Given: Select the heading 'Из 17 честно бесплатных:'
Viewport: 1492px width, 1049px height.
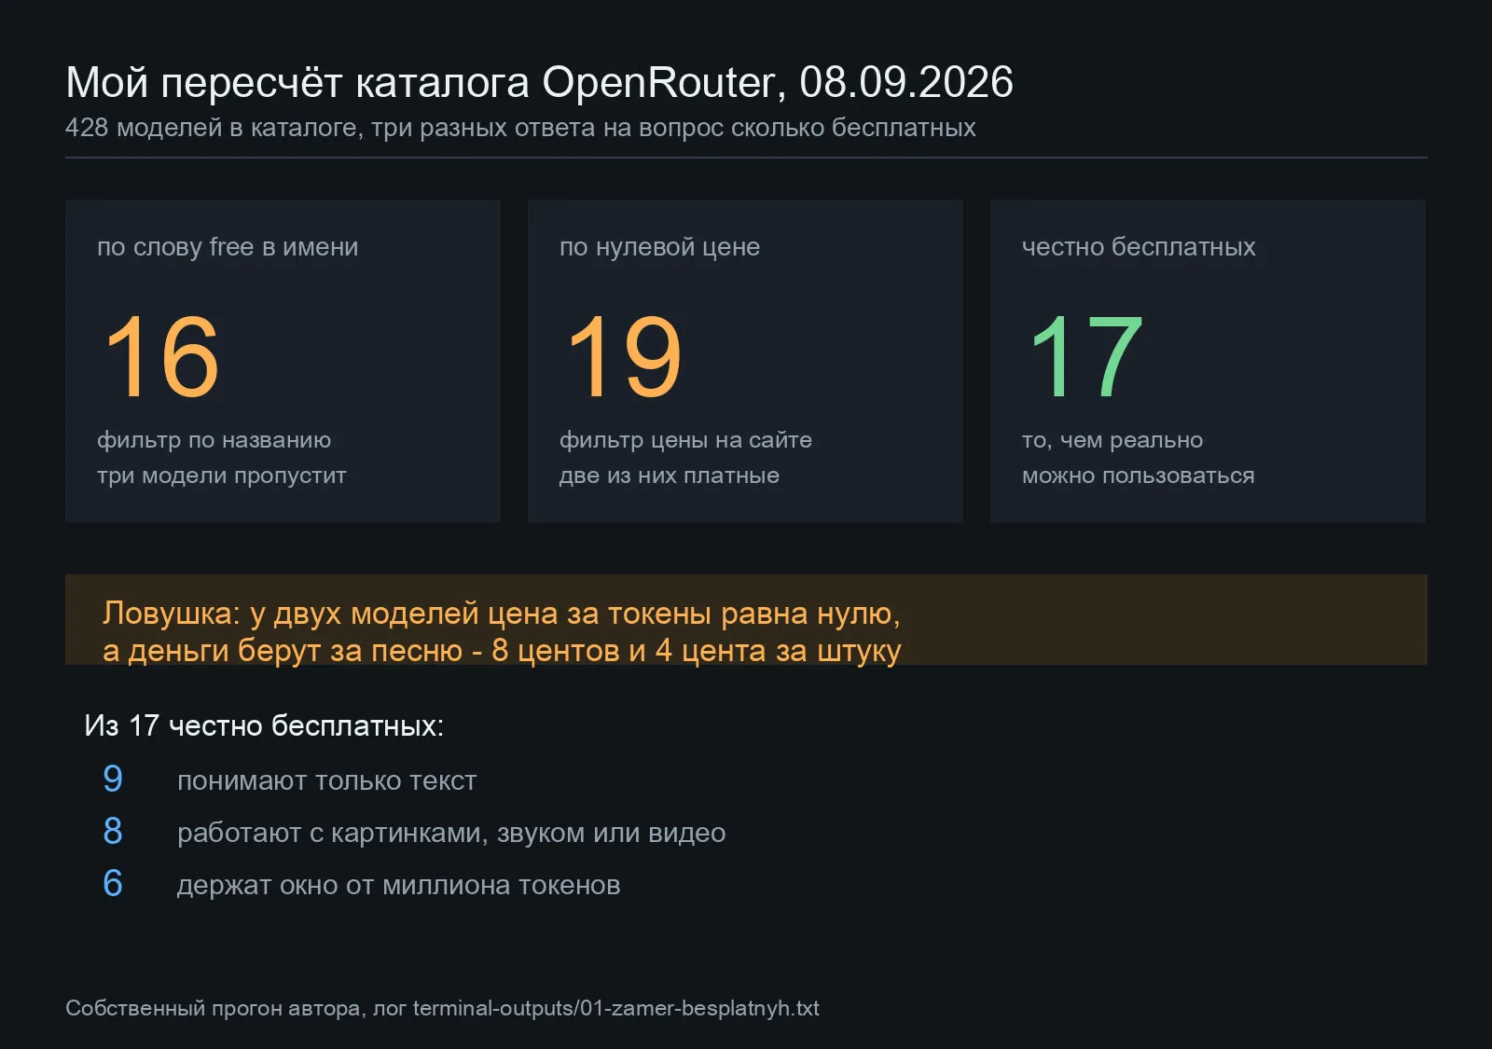Looking at the screenshot, I should (264, 725).
